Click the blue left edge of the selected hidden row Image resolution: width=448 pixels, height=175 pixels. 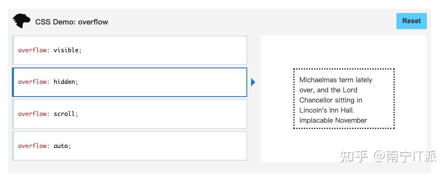click(13, 82)
